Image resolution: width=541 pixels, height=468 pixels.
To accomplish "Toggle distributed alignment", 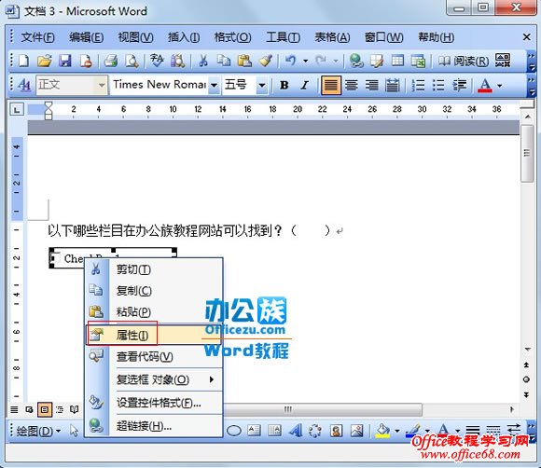I will (x=393, y=85).
